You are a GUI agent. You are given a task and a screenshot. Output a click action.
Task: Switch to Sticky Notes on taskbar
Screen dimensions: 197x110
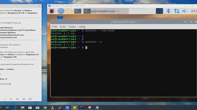pos(75,108)
